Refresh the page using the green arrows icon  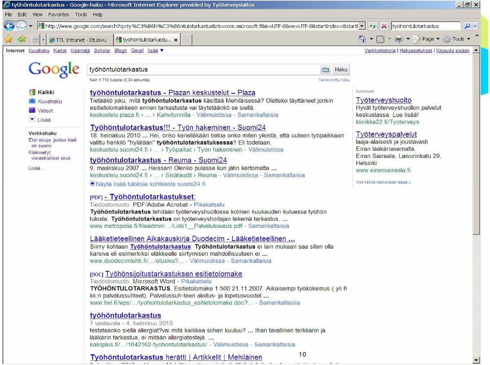[x=373, y=26]
